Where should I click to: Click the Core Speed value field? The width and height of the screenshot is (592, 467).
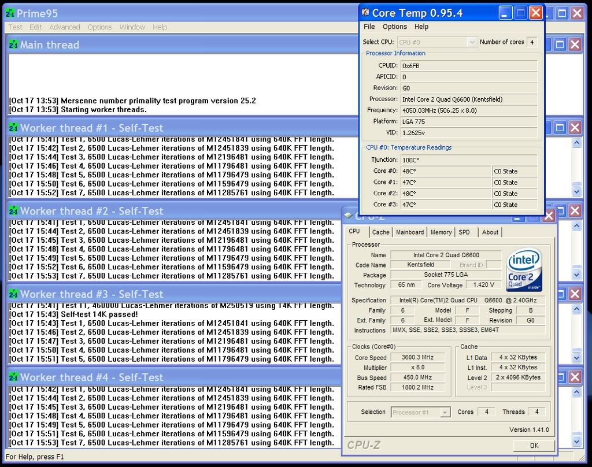[419, 357]
